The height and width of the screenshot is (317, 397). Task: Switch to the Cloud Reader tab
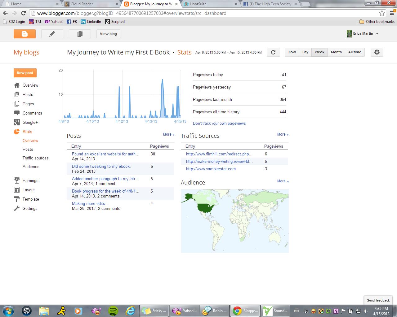point(91,4)
